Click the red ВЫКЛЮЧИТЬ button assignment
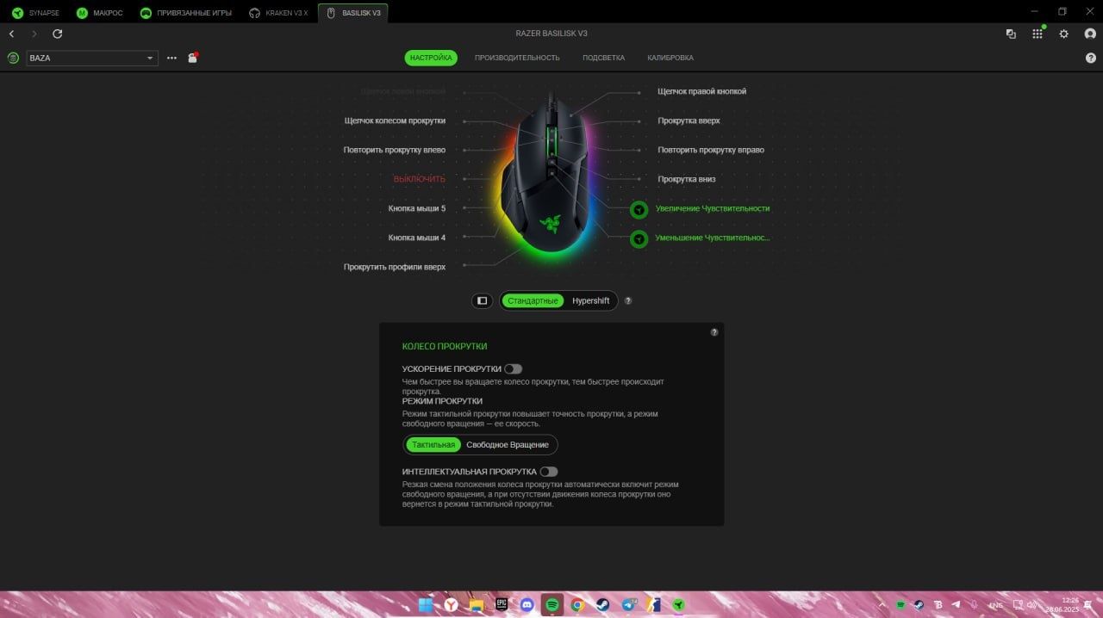The image size is (1103, 618). pyautogui.click(x=420, y=179)
